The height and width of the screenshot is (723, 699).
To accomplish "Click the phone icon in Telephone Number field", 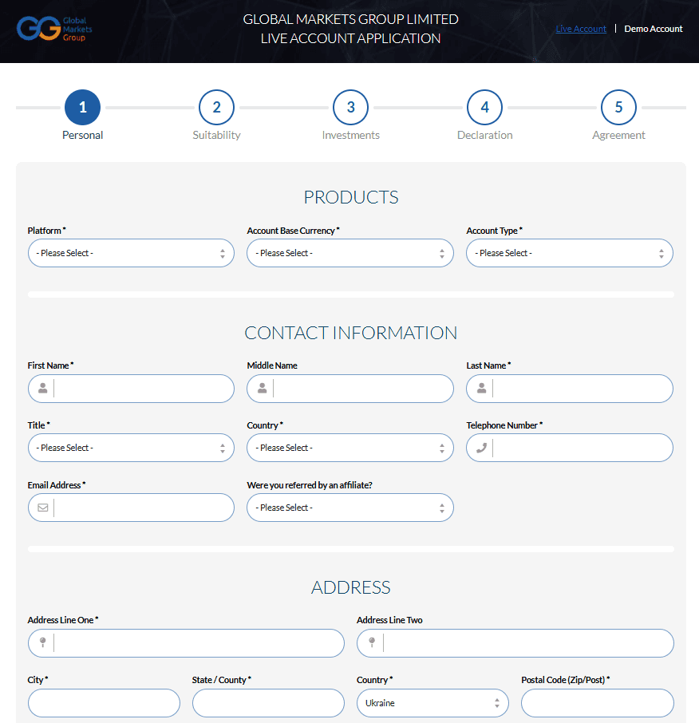I will click(482, 448).
